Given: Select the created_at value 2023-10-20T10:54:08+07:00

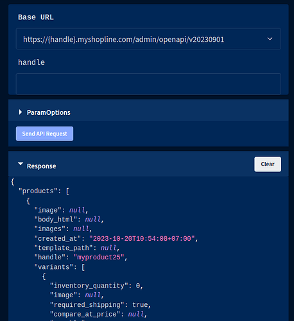Looking at the screenshot, I should pyautogui.click(x=142, y=238).
